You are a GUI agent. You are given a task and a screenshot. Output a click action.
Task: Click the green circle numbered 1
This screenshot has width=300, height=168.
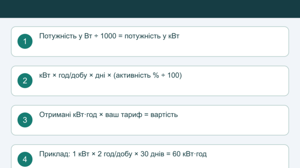click(25, 42)
